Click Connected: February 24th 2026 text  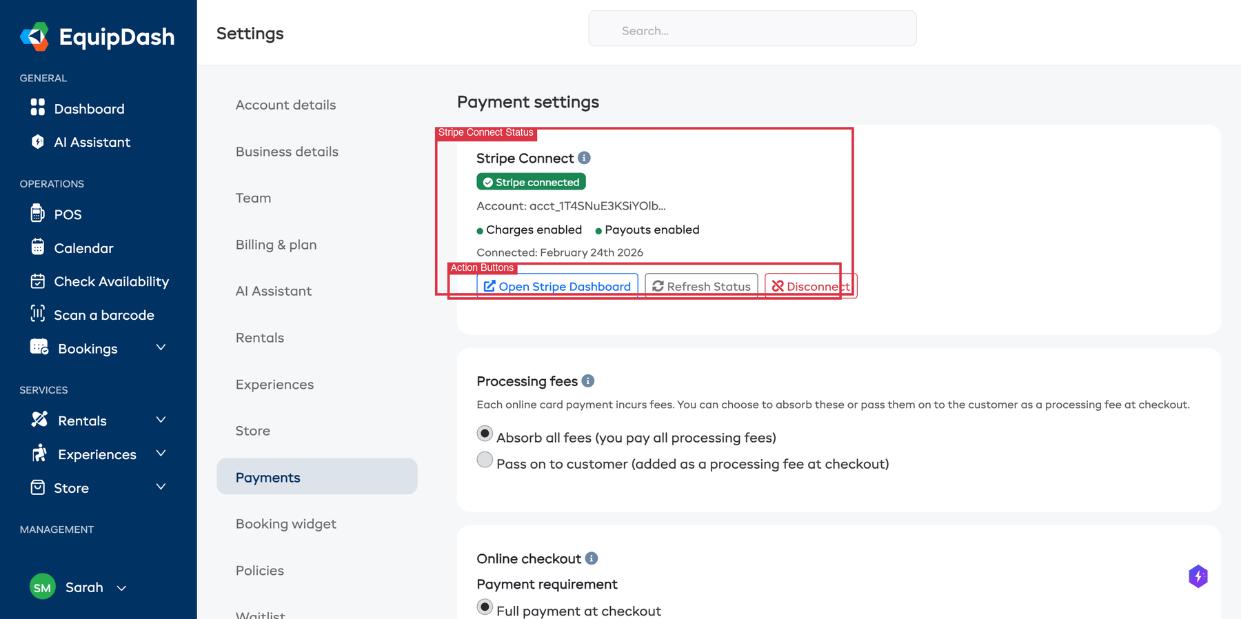pos(560,252)
